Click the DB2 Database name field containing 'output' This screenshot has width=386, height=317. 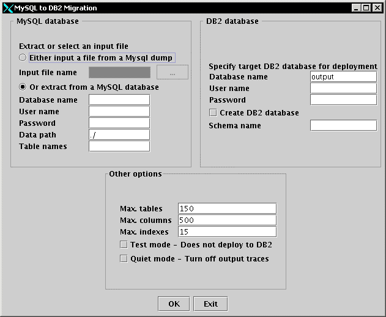point(343,76)
